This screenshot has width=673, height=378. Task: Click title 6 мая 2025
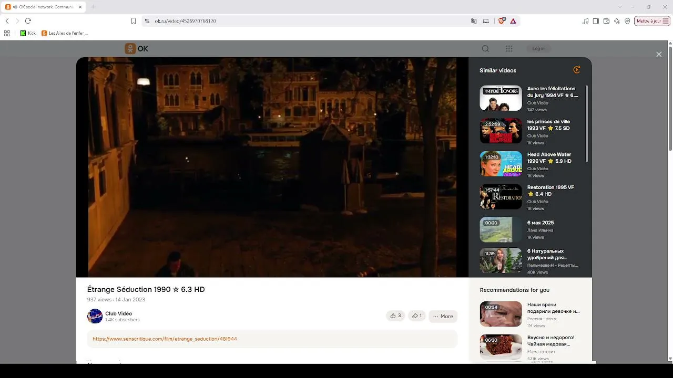click(541, 223)
